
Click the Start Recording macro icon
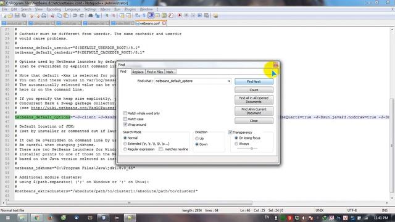pyautogui.click(x=180, y=15)
